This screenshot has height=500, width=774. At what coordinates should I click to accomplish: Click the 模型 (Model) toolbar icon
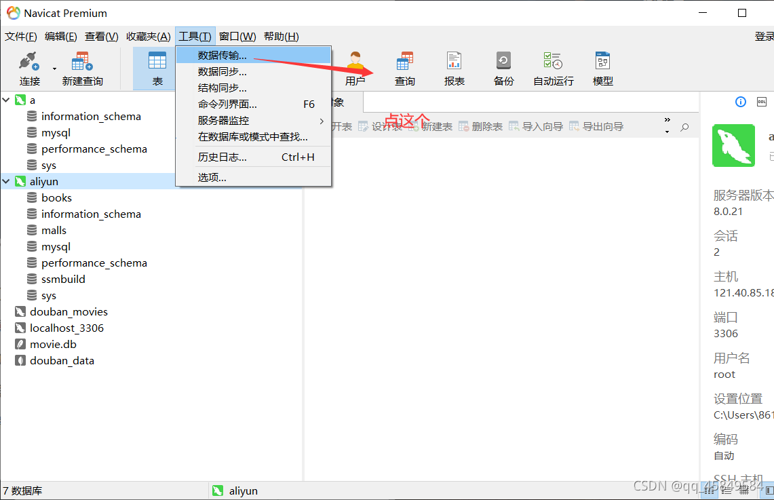[602, 69]
